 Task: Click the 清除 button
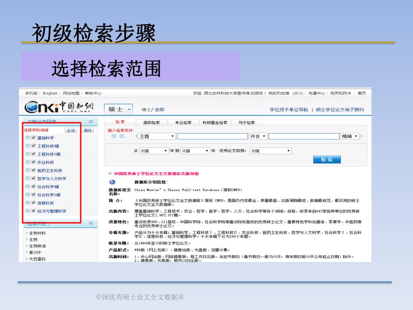(x=88, y=130)
